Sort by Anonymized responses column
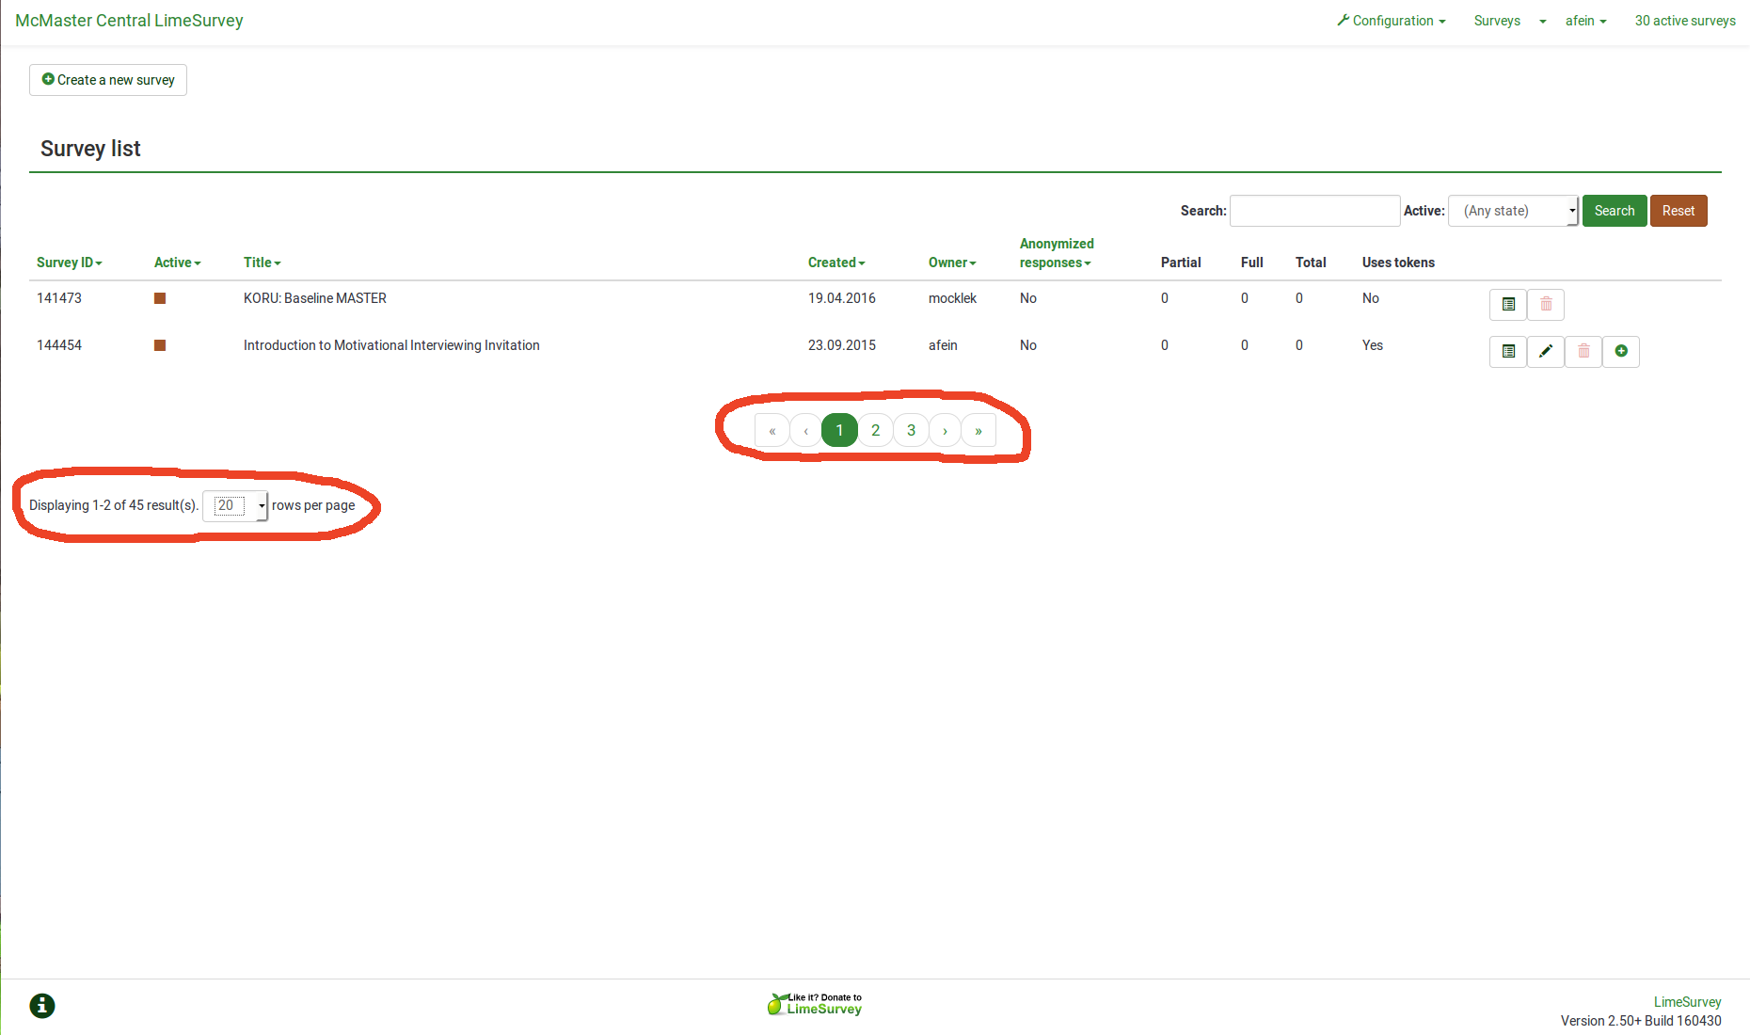 [1057, 253]
